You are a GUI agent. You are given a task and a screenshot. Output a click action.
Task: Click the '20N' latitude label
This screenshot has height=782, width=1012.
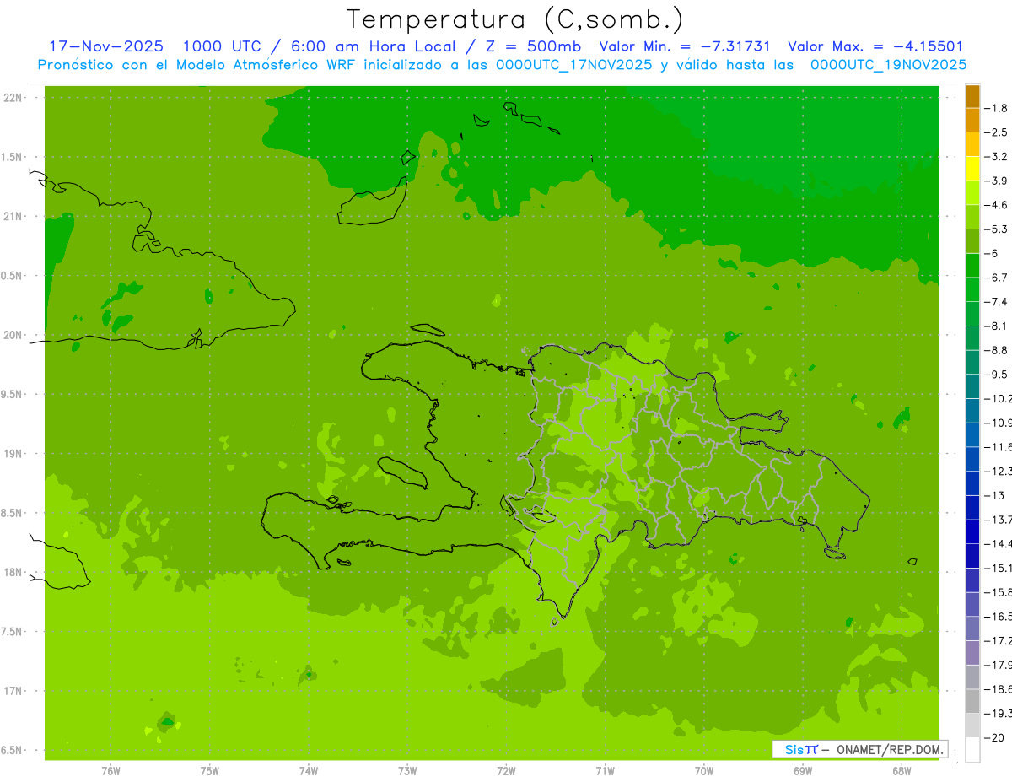[14, 335]
